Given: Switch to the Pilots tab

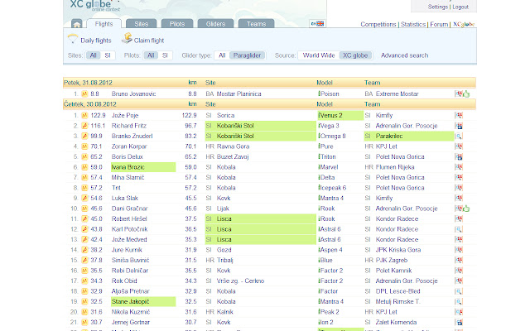Looking at the screenshot, I should coord(177,24).
